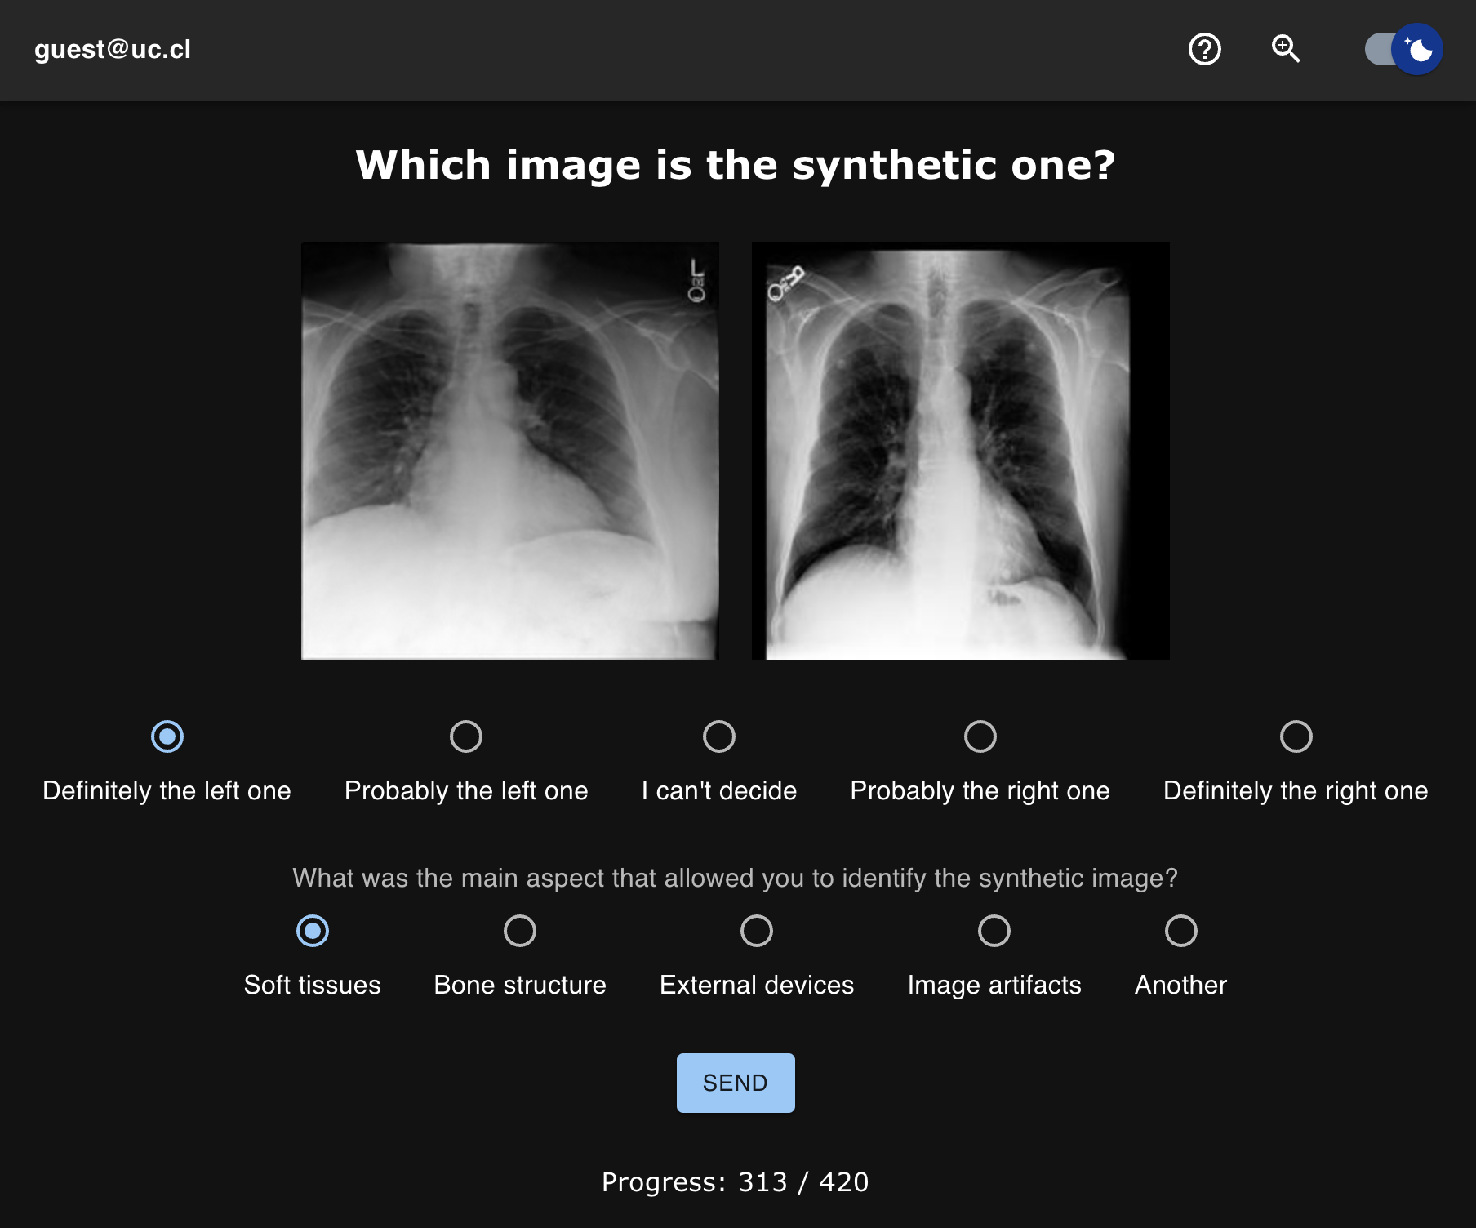Choose 'External devices' radio option
This screenshot has width=1476, height=1228.
757,931
